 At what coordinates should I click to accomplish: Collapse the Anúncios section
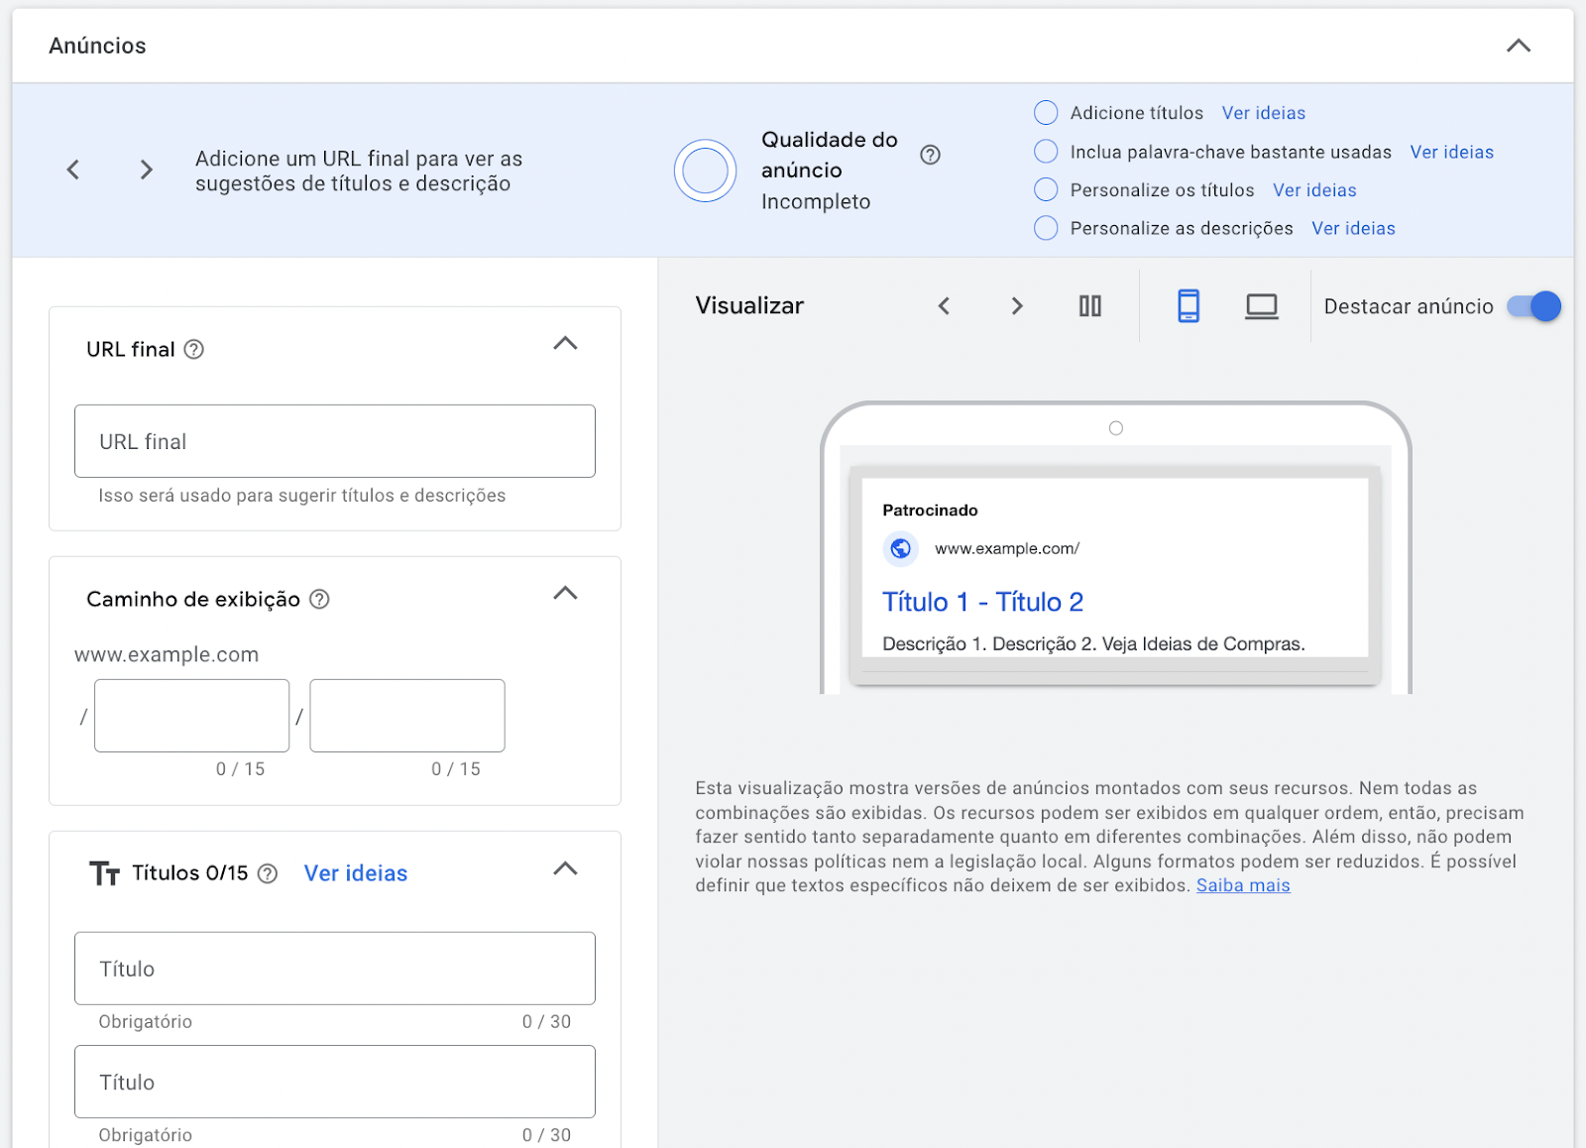click(x=1518, y=46)
